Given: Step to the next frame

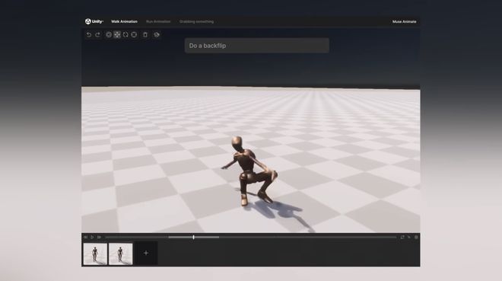Looking at the screenshot, I should pyautogui.click(x=99, y=237).
